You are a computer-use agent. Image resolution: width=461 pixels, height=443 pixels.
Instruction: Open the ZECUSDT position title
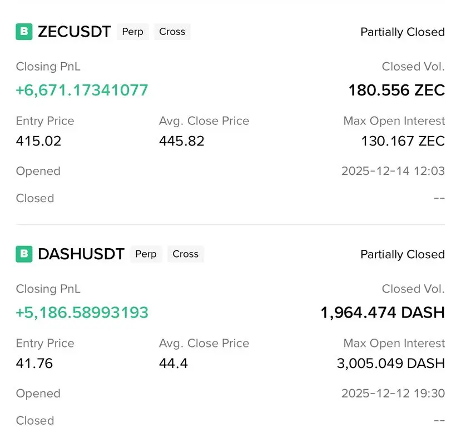coord(74,32)
